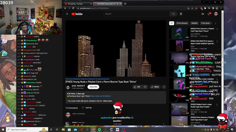
Task: Open the YouTube account avatar menu
Action: [216, 14]
